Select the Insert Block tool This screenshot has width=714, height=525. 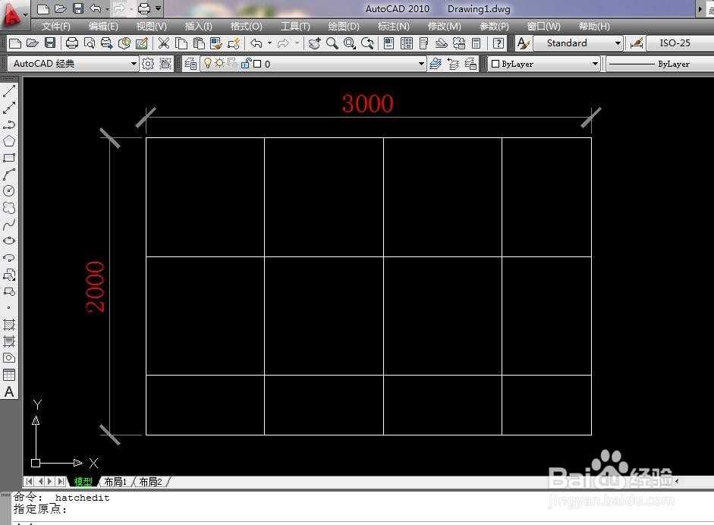click(x=9, y=275)
